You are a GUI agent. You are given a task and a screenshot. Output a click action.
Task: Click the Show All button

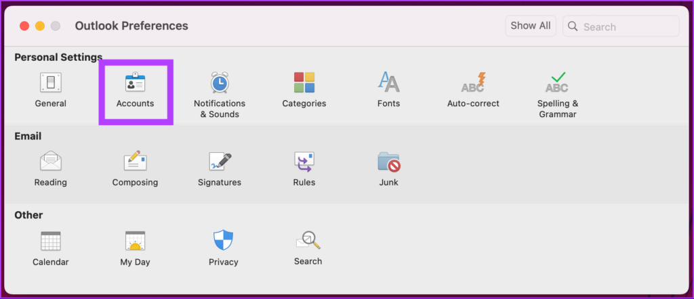pyautogui.click(x=531, y=26)
